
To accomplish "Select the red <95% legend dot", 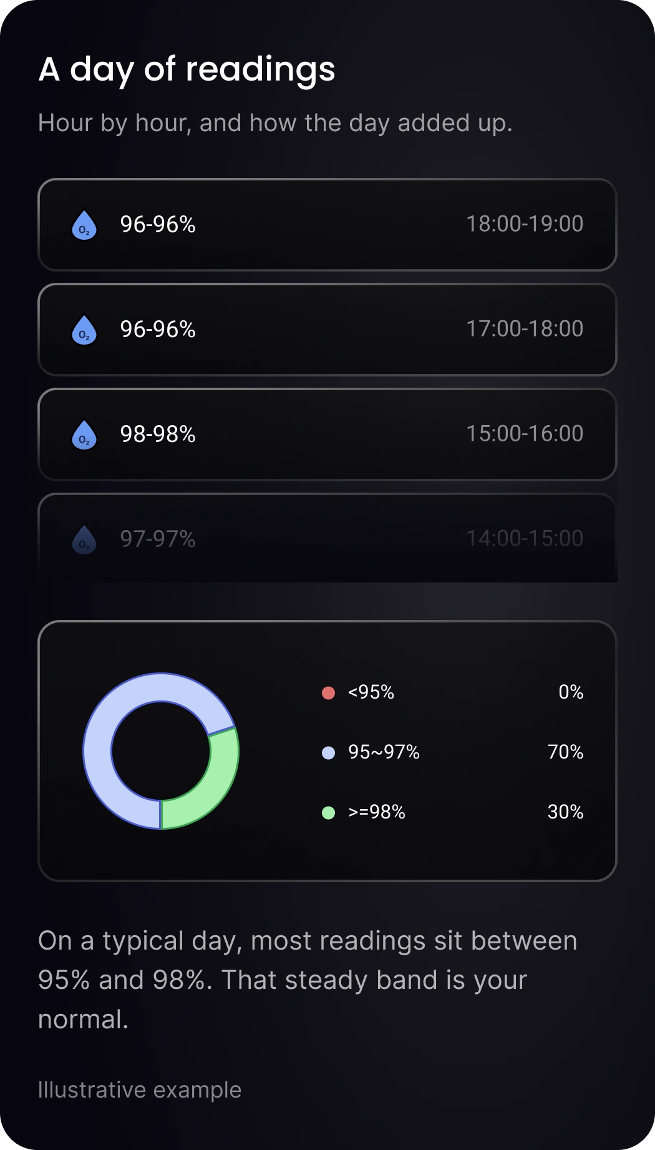I will pyautogui.click(x=328, y=692).
